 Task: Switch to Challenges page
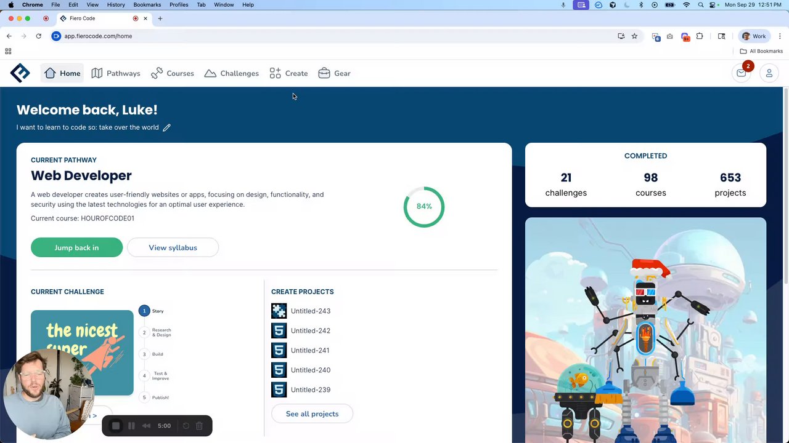coord(232,73)
